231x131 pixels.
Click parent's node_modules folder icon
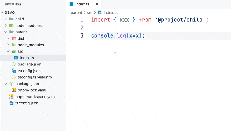tap(14, 45)
